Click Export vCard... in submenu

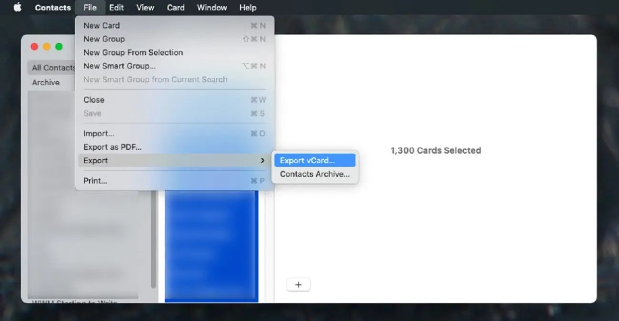pyautogui.click(x=315, y=161)
